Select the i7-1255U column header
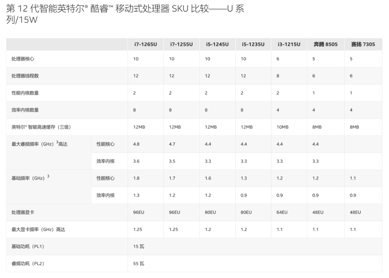This screenshot has height=278, width=389. [181, 44]
